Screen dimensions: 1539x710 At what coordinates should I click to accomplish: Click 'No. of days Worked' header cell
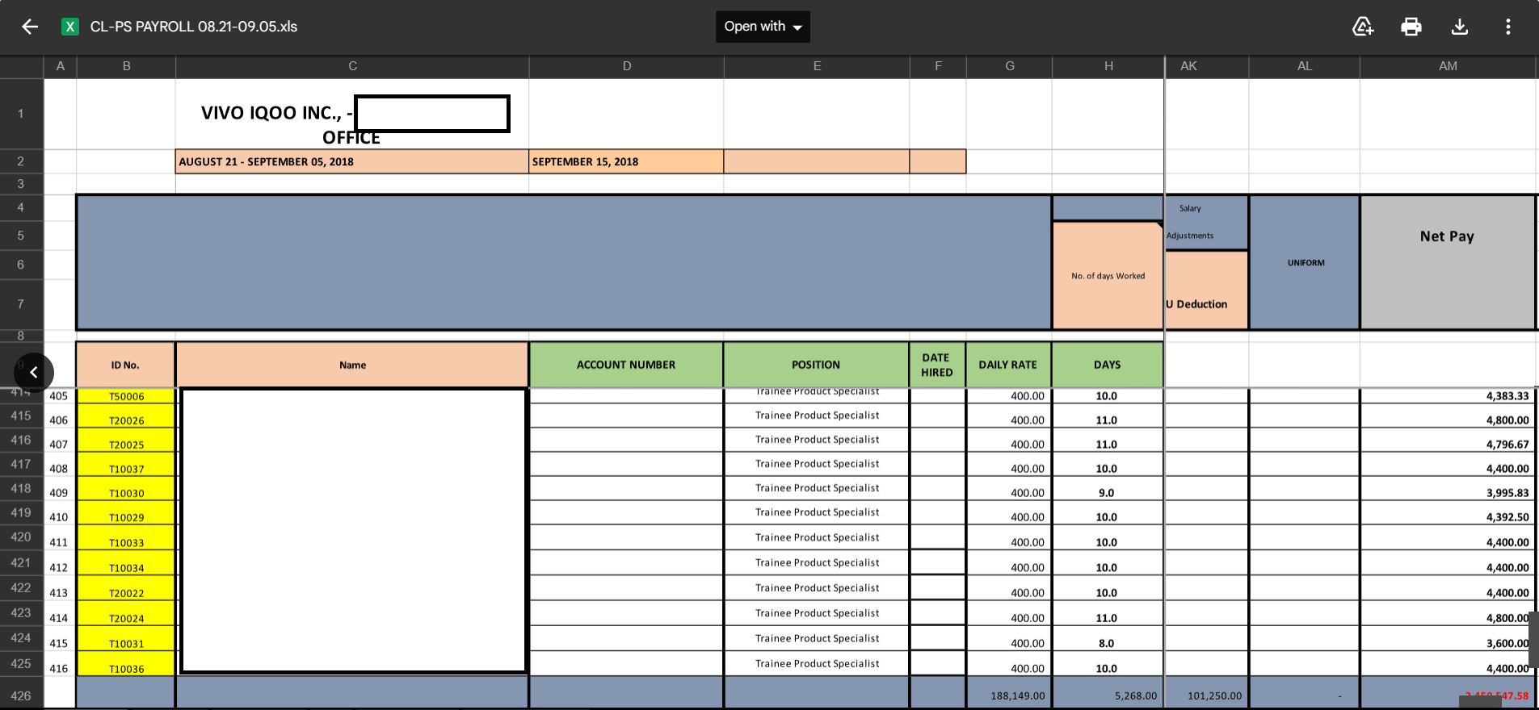[x=1108, y=275]
